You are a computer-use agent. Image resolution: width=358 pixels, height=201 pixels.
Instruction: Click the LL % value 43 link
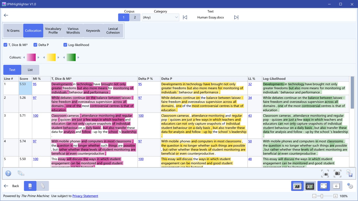250,116
